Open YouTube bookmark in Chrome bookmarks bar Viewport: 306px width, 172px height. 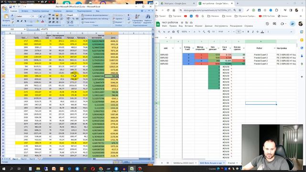pos(267,16)
